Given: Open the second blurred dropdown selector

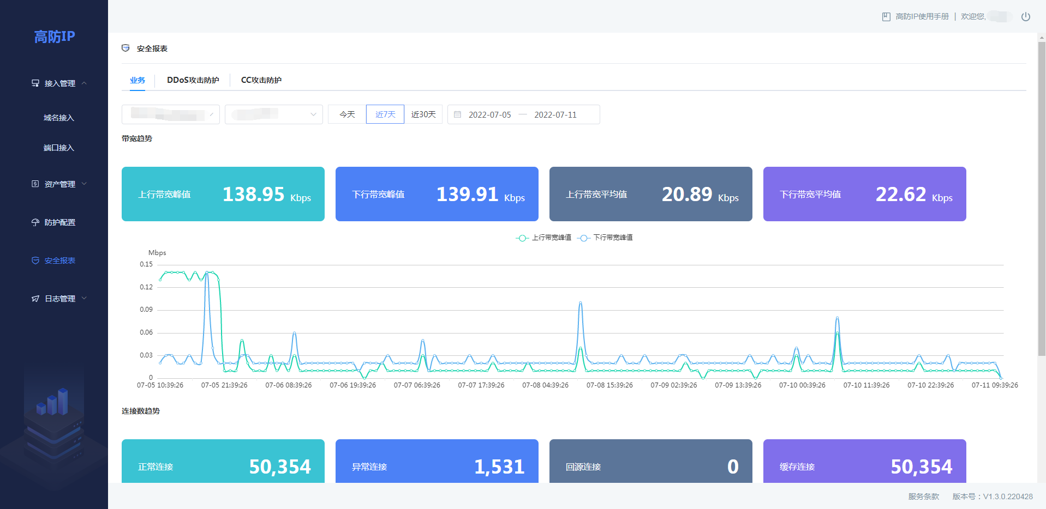Looking at the screenshot, I should (x=273, y=114).
